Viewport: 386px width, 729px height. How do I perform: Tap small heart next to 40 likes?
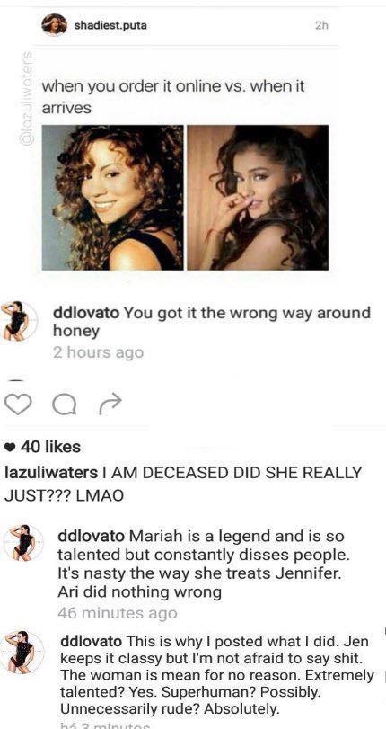coord(9,448)
